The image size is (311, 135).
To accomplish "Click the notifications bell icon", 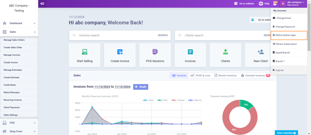I will [x=275, y=4].
